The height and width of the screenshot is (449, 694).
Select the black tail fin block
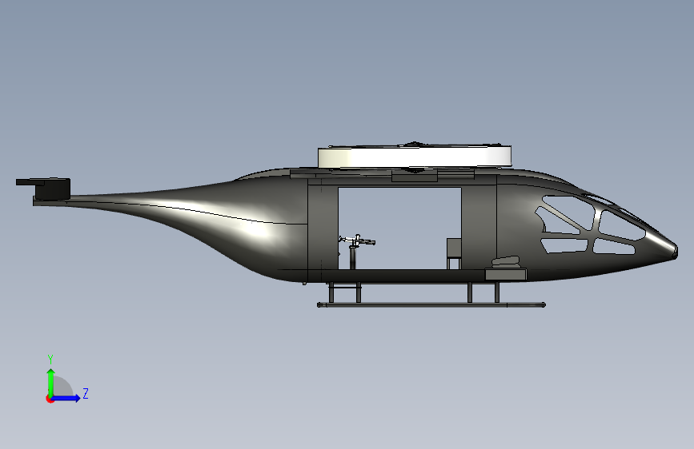(x=52, y=189)
